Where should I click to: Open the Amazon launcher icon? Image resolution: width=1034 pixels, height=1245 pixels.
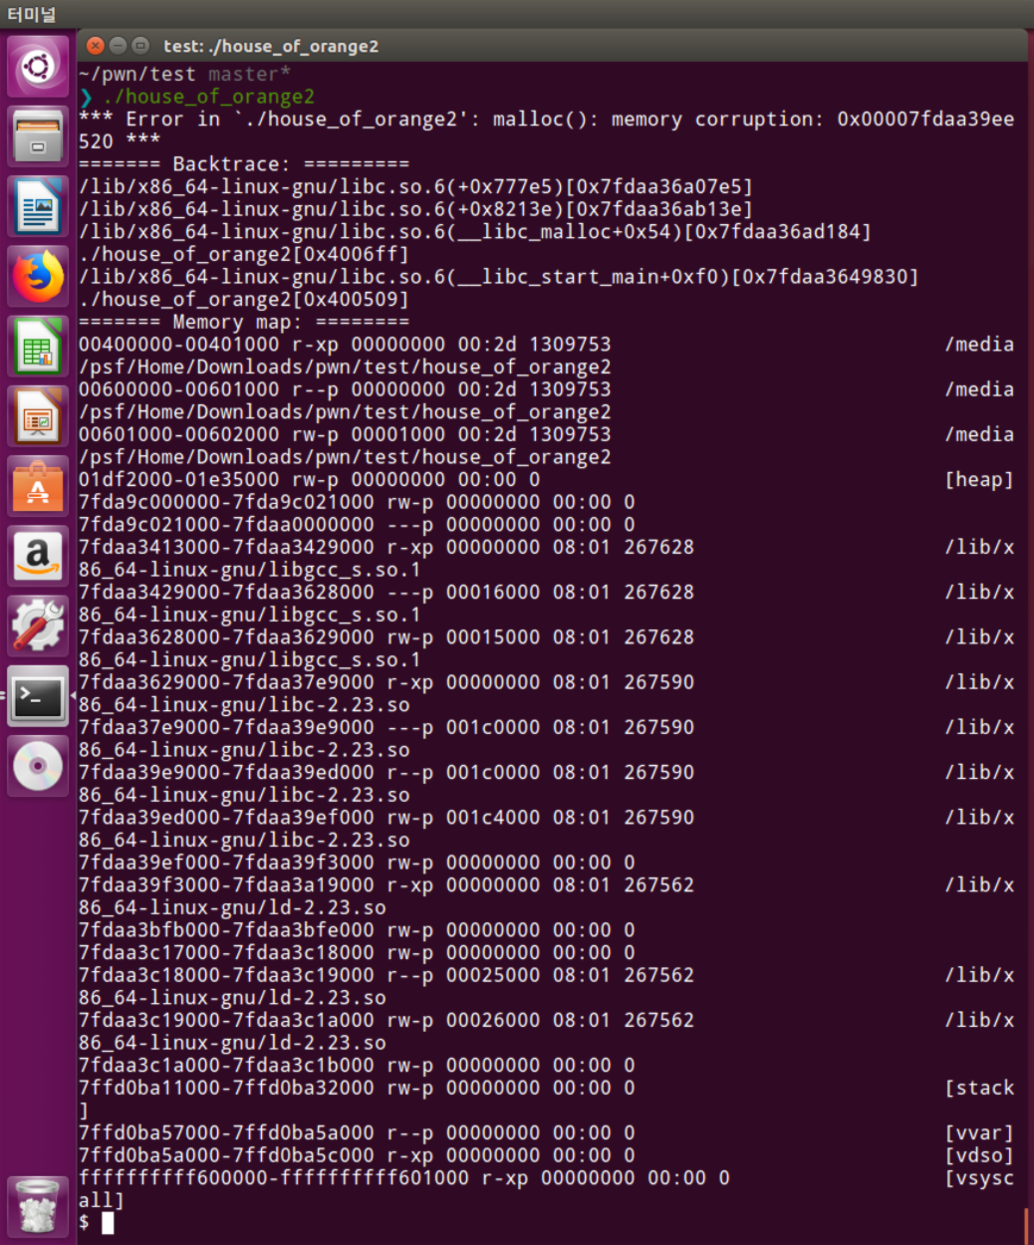coord(38,556)
